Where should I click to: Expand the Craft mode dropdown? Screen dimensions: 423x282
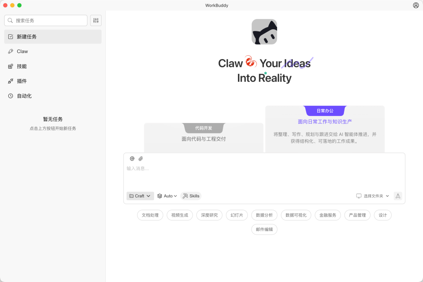click(x=140, y=196)
